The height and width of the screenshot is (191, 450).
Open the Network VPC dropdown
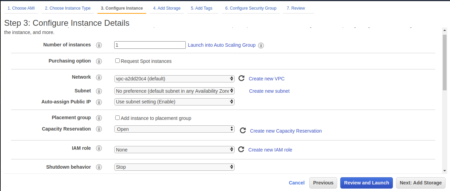[x=174, y=79]
